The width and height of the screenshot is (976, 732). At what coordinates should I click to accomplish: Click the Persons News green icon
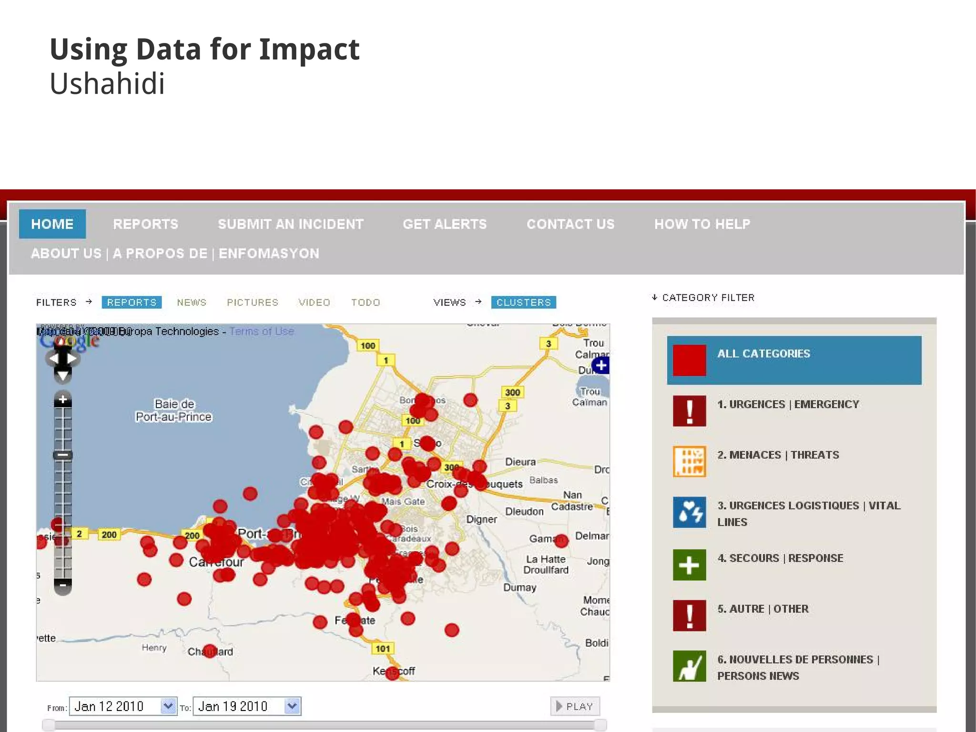pos(689,666)
